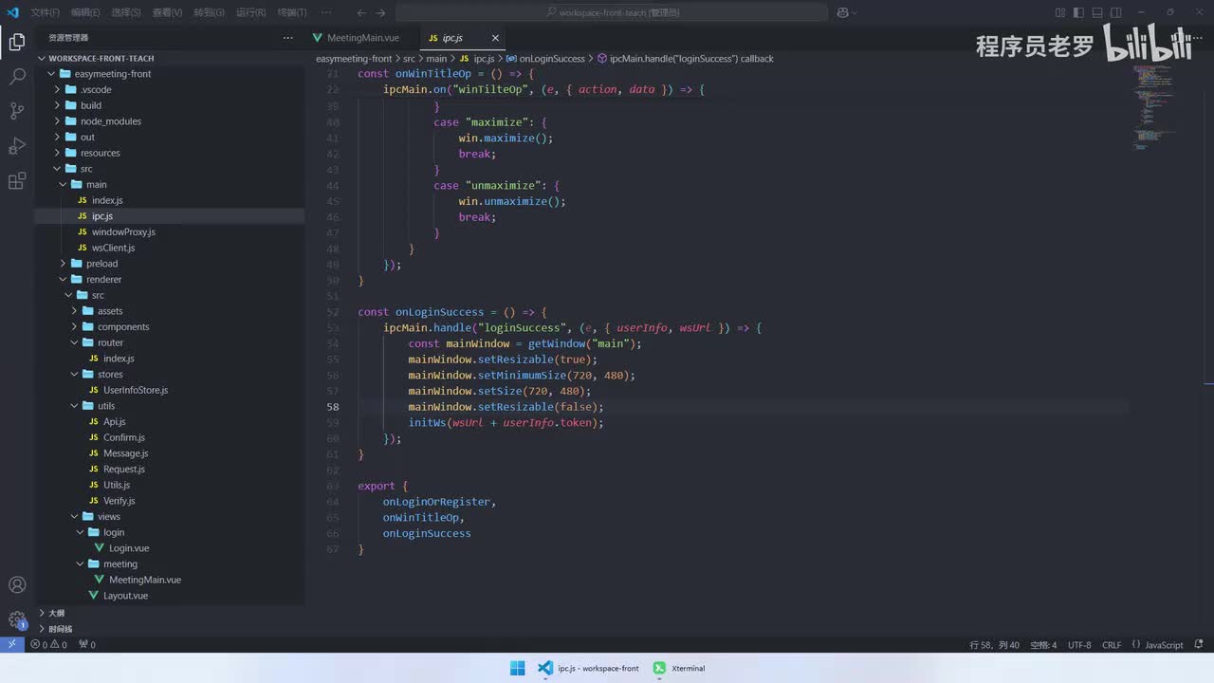
Task: Click the UTF-8 encoding indicator
Action: point(1079,645)
